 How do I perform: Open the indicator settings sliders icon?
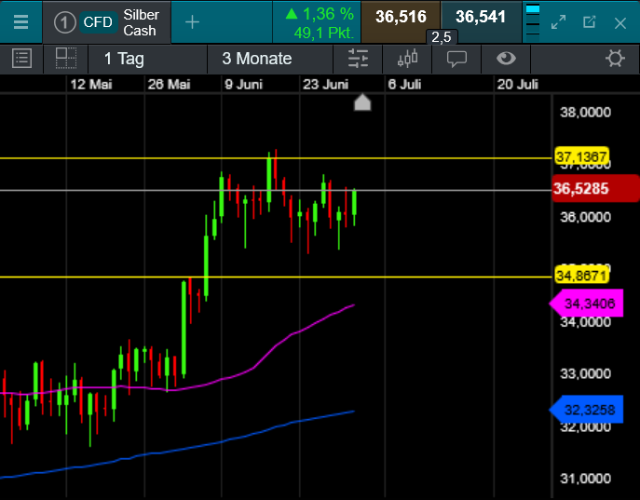point(359,59)
